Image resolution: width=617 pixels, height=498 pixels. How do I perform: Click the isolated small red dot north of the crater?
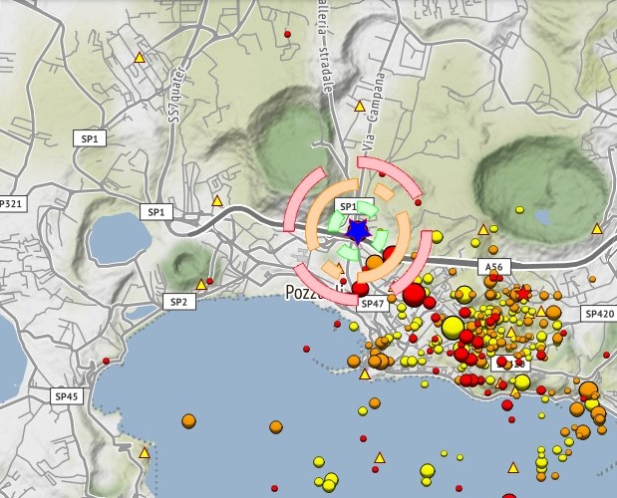point(287,34)
